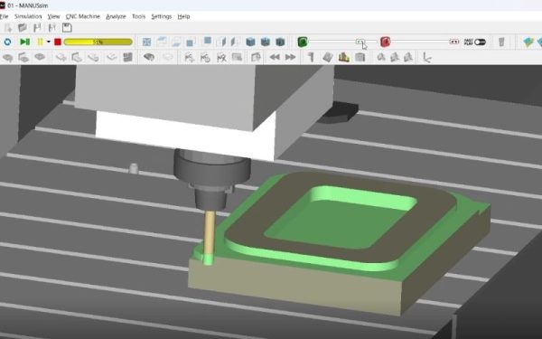Open the CNC Machine menu

coord(82,16)
